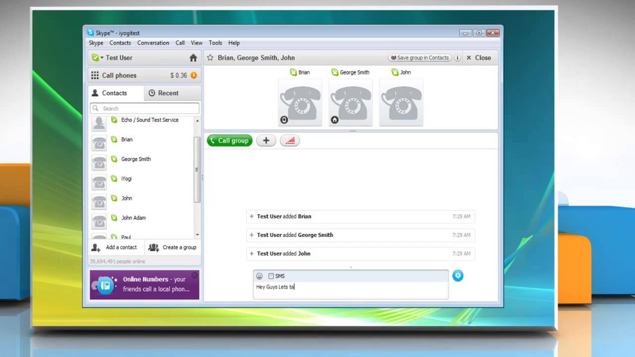Screen dimensions: 635x357
Task: Open the Call menu
Action: pos(180,43)
